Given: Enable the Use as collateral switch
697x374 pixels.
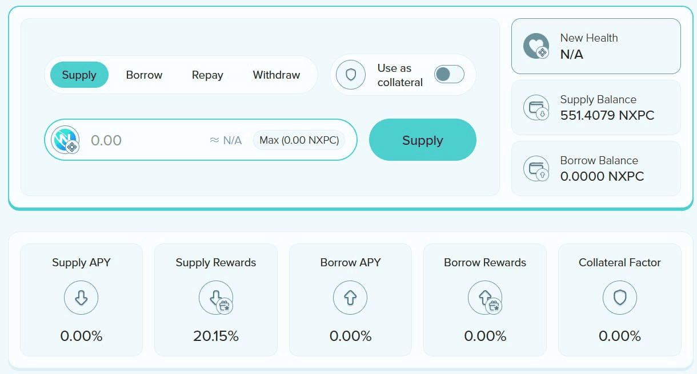Looking at the screenshot, I should [449, 75].
